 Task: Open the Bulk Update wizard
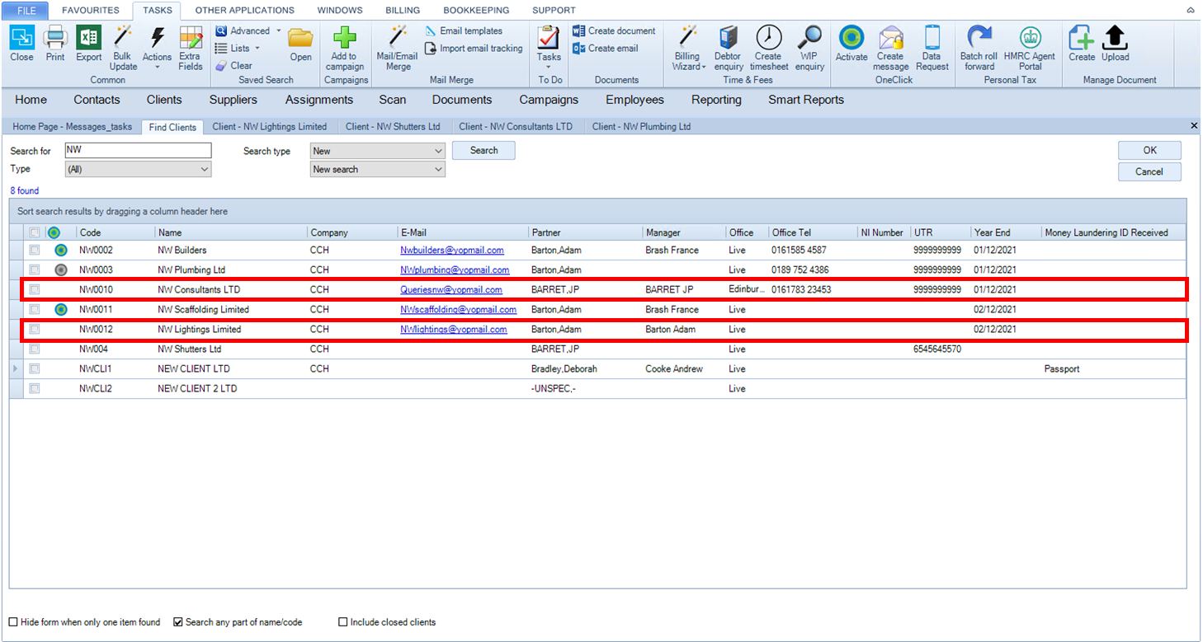point(123,47)
